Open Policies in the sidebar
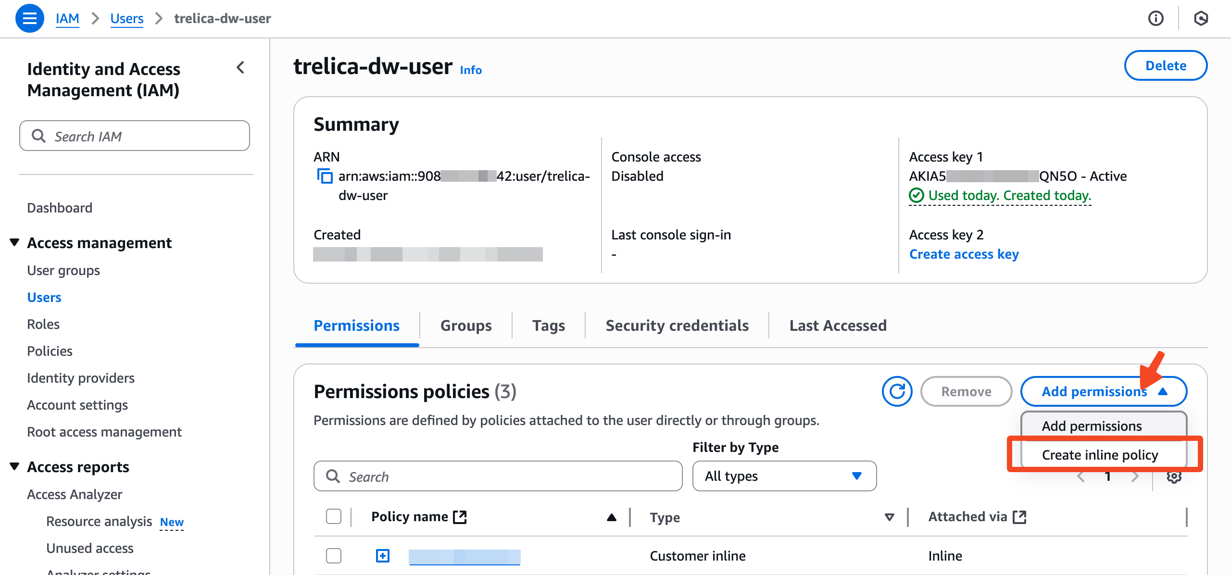1231x575 pixels. (50, 351)
